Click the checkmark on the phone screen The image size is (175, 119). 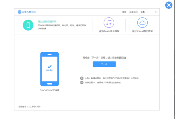(x=49, y=66)
